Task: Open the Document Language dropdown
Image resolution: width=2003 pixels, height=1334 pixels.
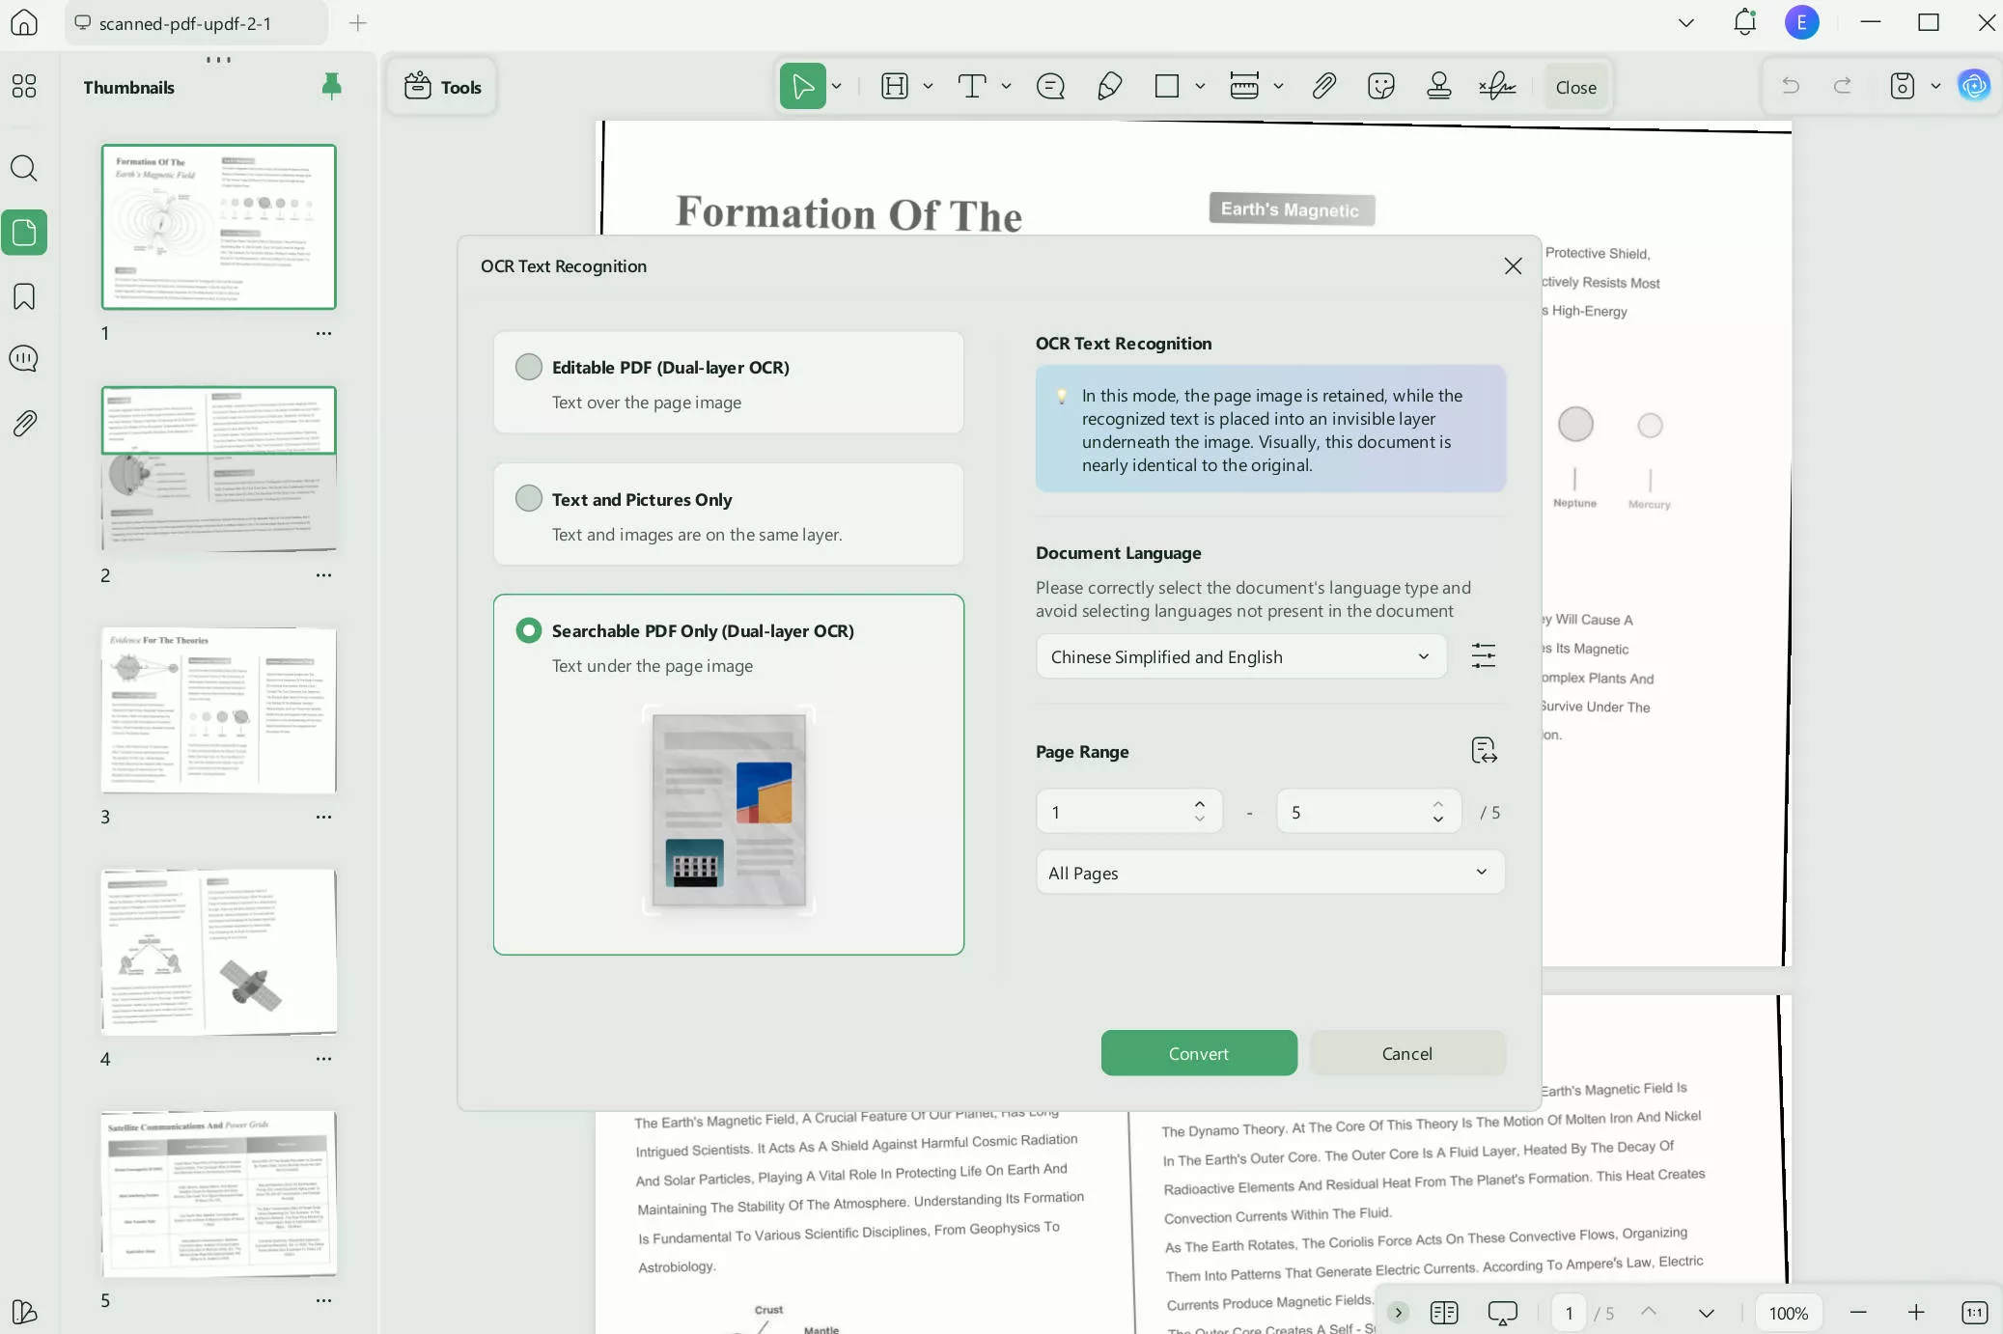Action: point(1240,655)
